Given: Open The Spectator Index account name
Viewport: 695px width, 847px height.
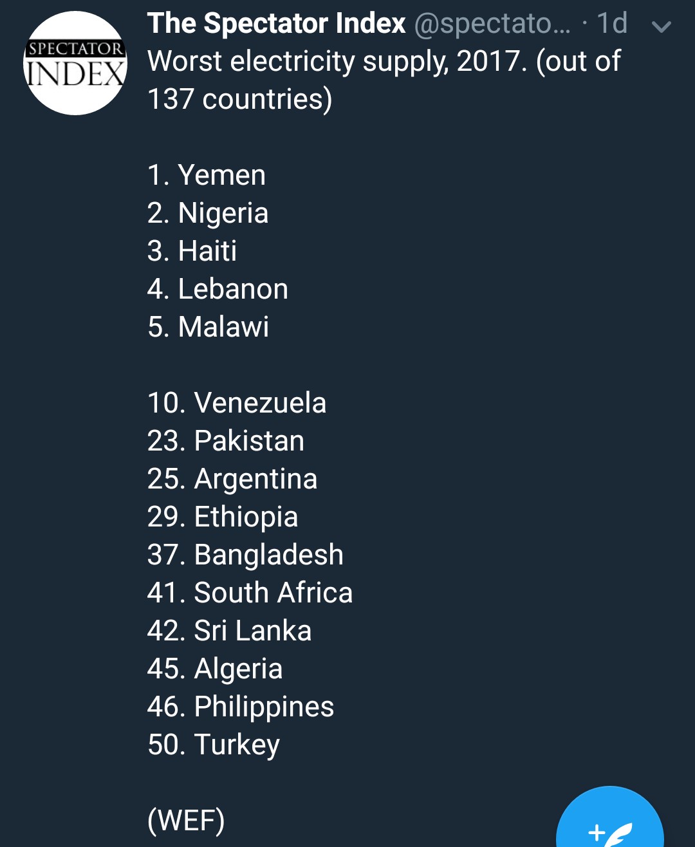Looking at the screenshot, I should tap(276, 24).
